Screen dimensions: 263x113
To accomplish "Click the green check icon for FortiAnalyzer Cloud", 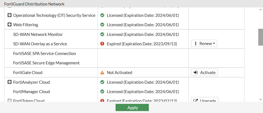I will (102, 82).
